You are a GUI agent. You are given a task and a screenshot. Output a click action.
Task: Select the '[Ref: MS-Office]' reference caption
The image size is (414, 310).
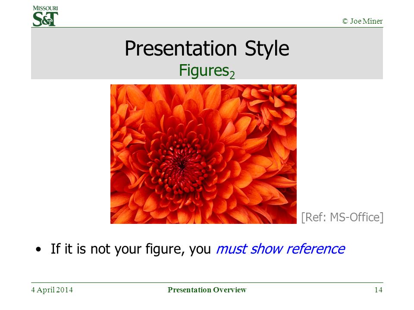[x=342, y=217]
